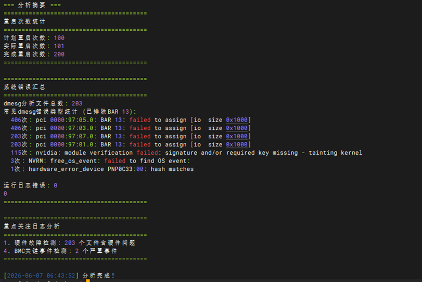Click the pci address 0000:97:01.0
Viewport: 422px width, 282px height.
(x=72, y=144)
